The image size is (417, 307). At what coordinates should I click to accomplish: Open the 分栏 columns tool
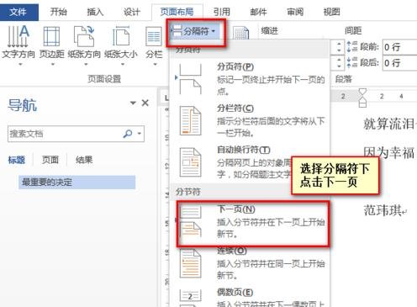154,45
